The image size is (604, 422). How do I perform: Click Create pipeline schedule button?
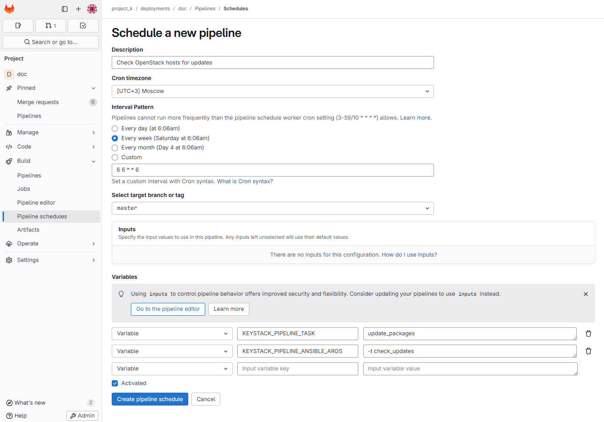click(x=150, y=399)
